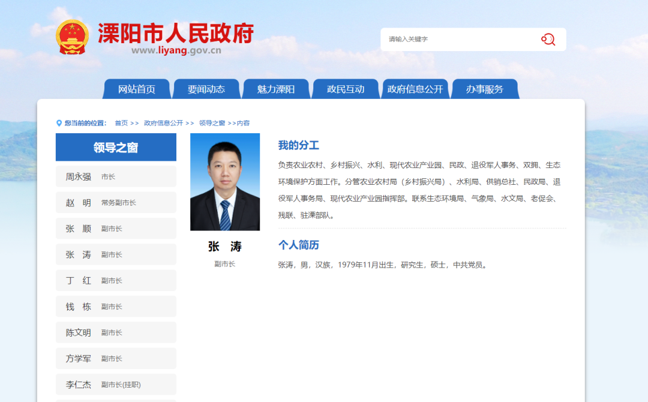
Task: Open the 魅力溧阳 section
Action: click(276, 88)
